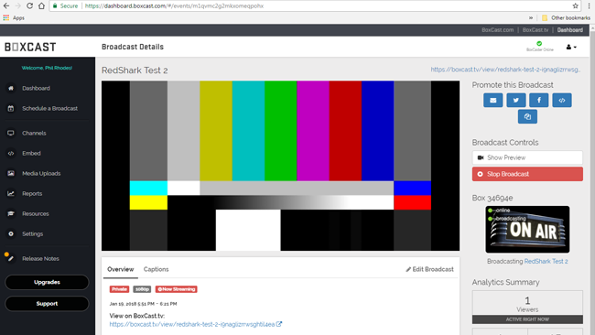Click the ON AIR box thumbnail

[x=527, y=230]
